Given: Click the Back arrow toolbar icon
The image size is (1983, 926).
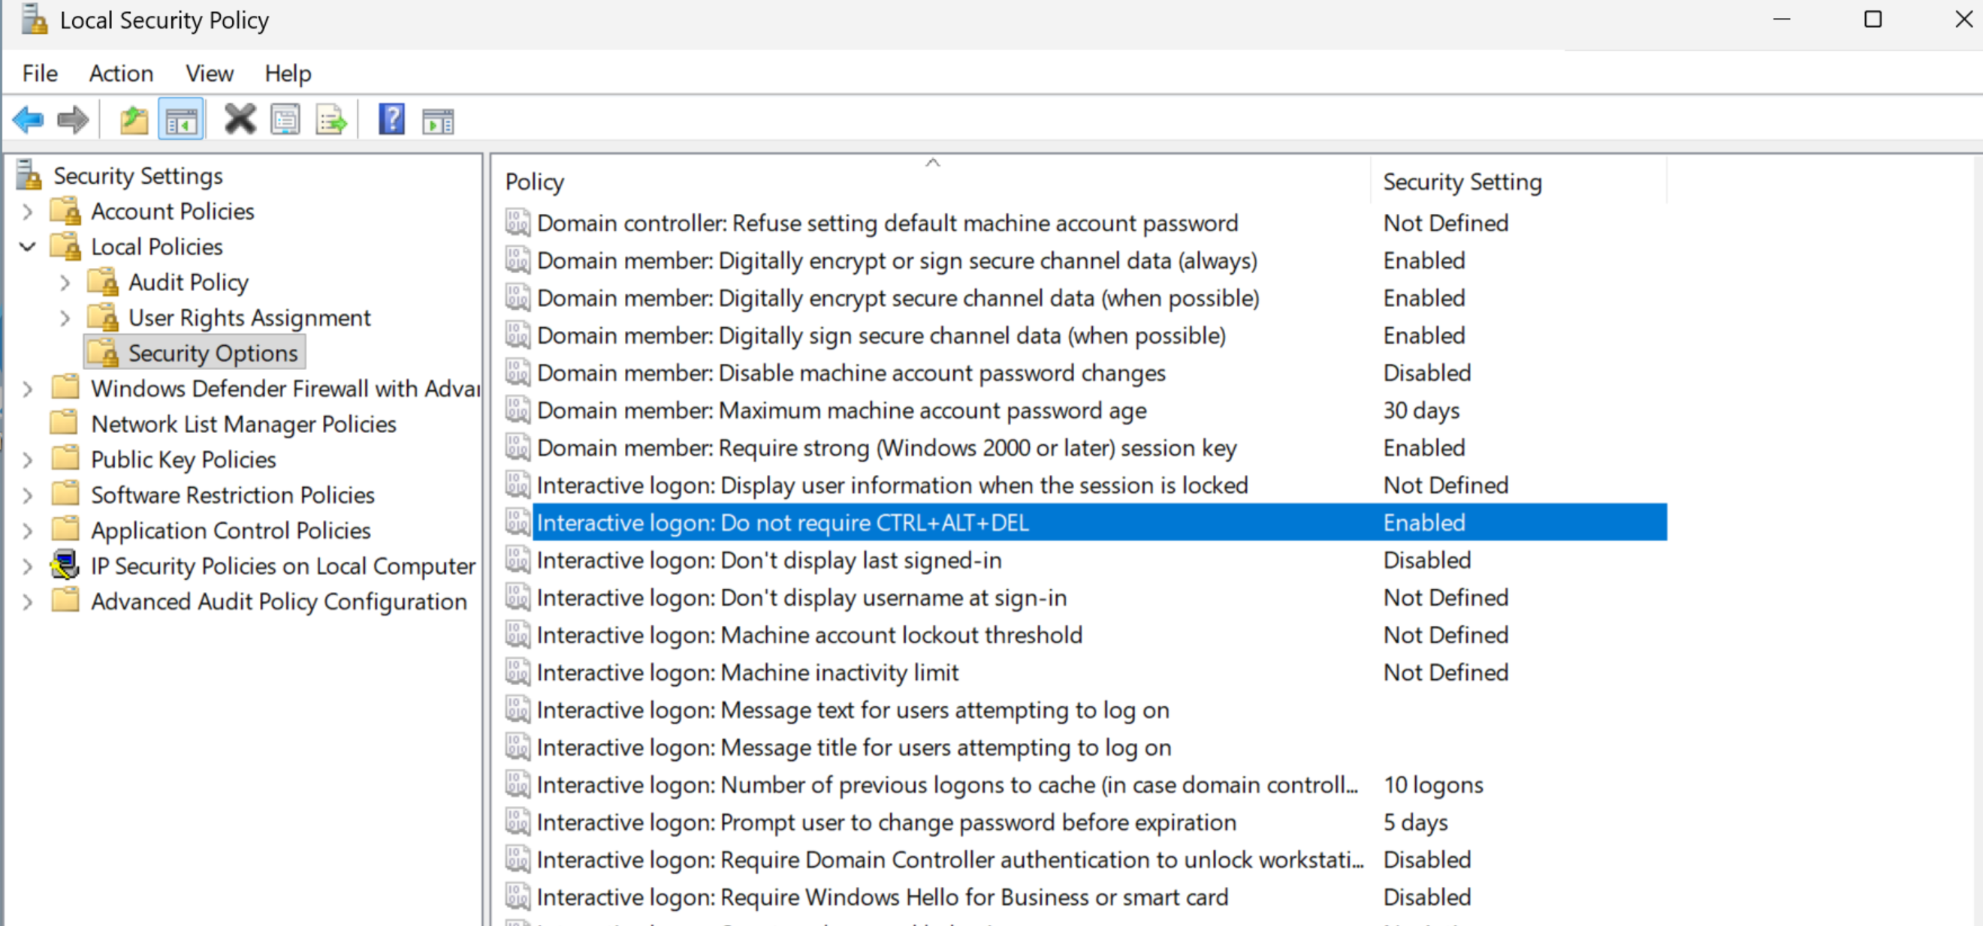Looking at the screenshot, I should 29,120.
